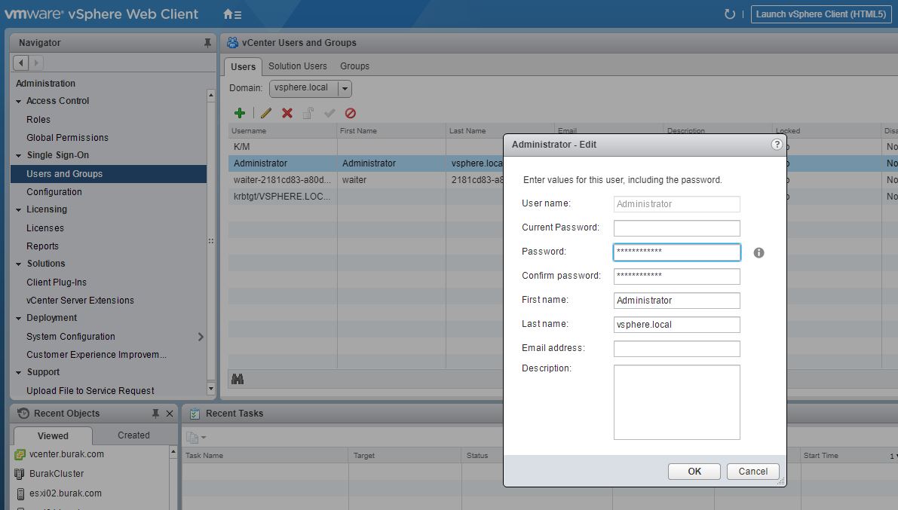This screenshot has height=510, width=898.
Task: Go back in Navigator history
Action: (20, 63)
